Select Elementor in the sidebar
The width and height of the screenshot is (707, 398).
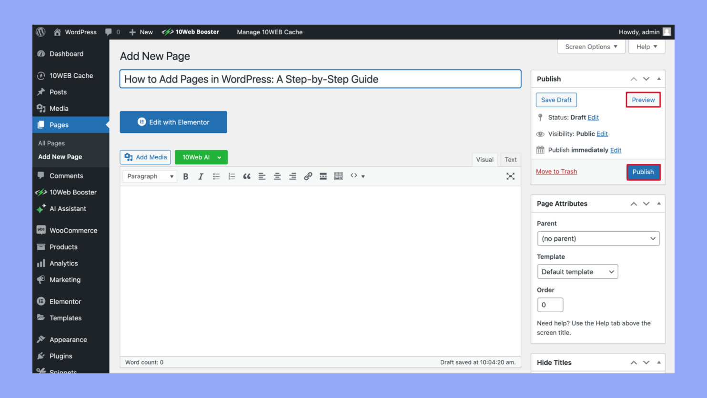[x=64, y=301]
